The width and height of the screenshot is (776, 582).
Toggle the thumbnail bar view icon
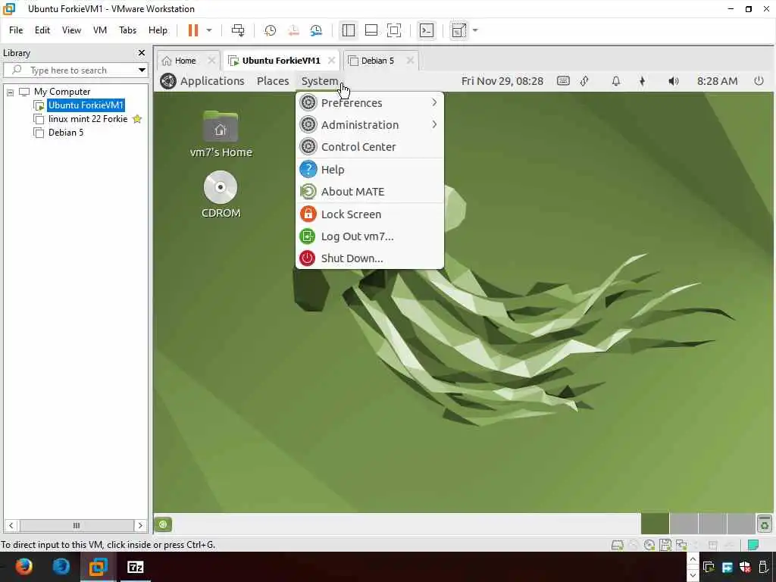pos(371,30)
